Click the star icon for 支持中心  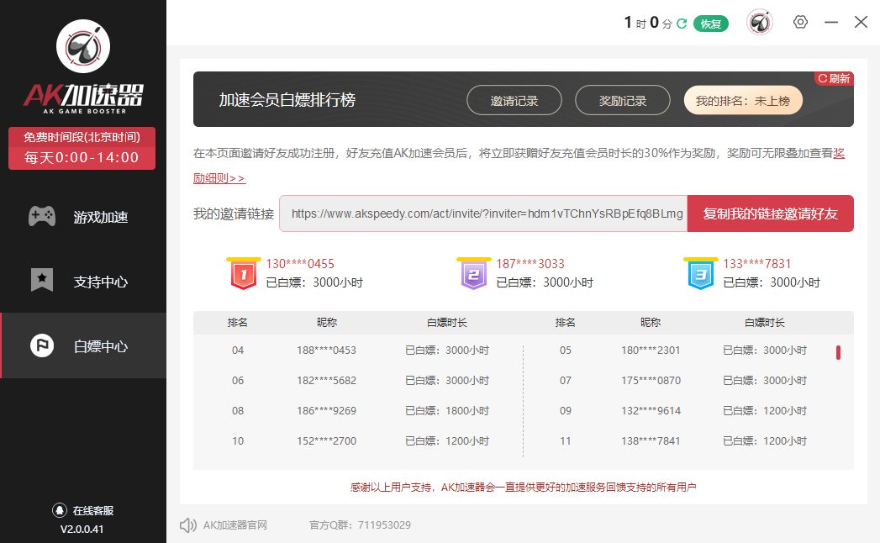(42, 281)
